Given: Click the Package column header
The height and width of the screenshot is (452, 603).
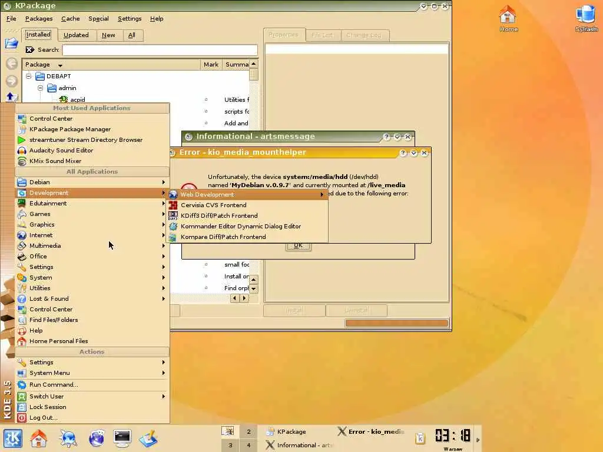Looking at the screenshot, I should (111, 65).
